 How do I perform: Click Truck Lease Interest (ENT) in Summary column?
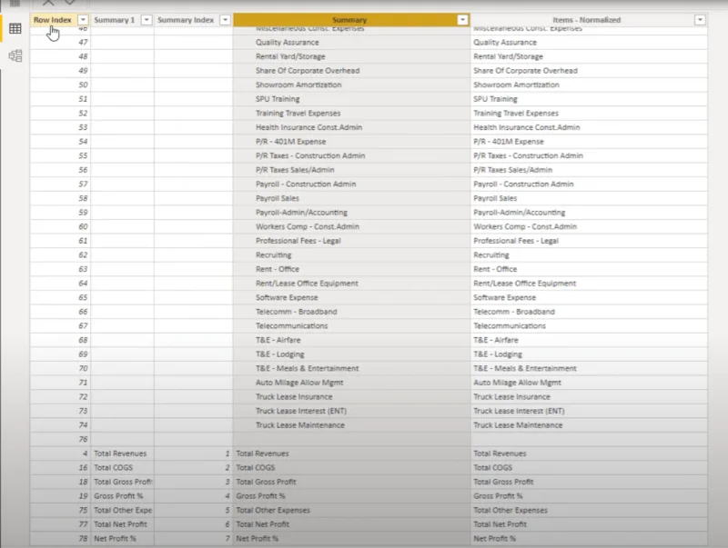(x=301, y=411)
